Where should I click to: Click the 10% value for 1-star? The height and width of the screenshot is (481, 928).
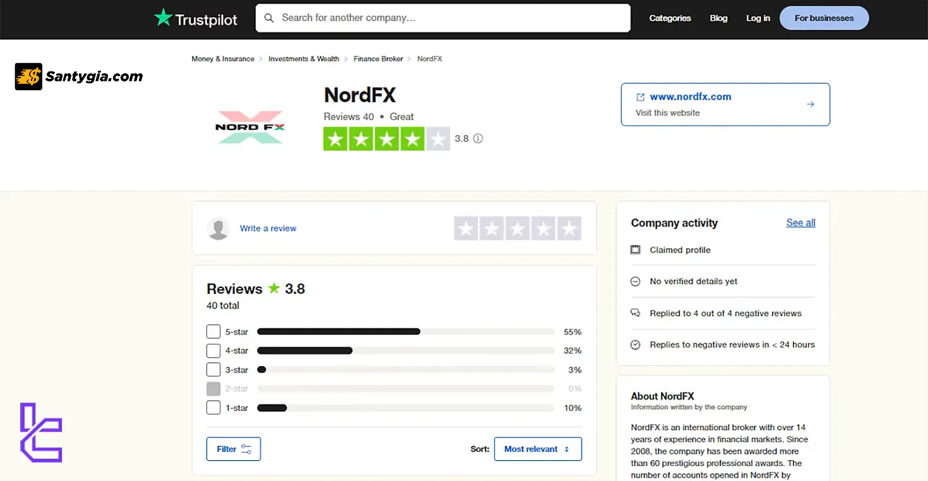point(573,408)
